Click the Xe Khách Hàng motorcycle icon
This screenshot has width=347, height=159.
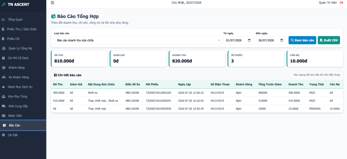click(x=4, y=77)
